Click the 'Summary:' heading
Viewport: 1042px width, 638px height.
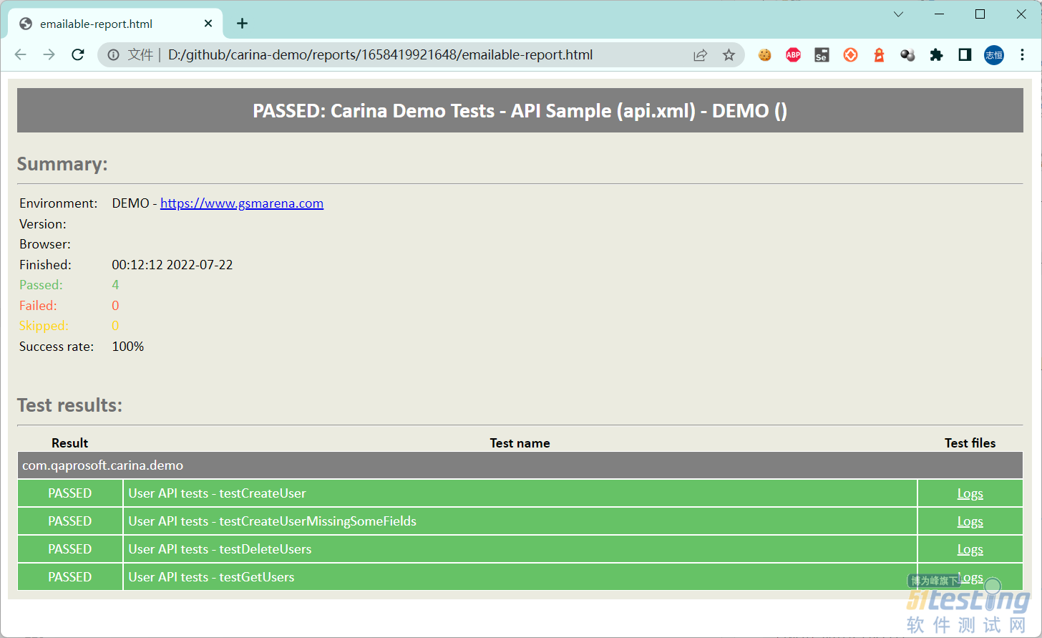[62, 164]
